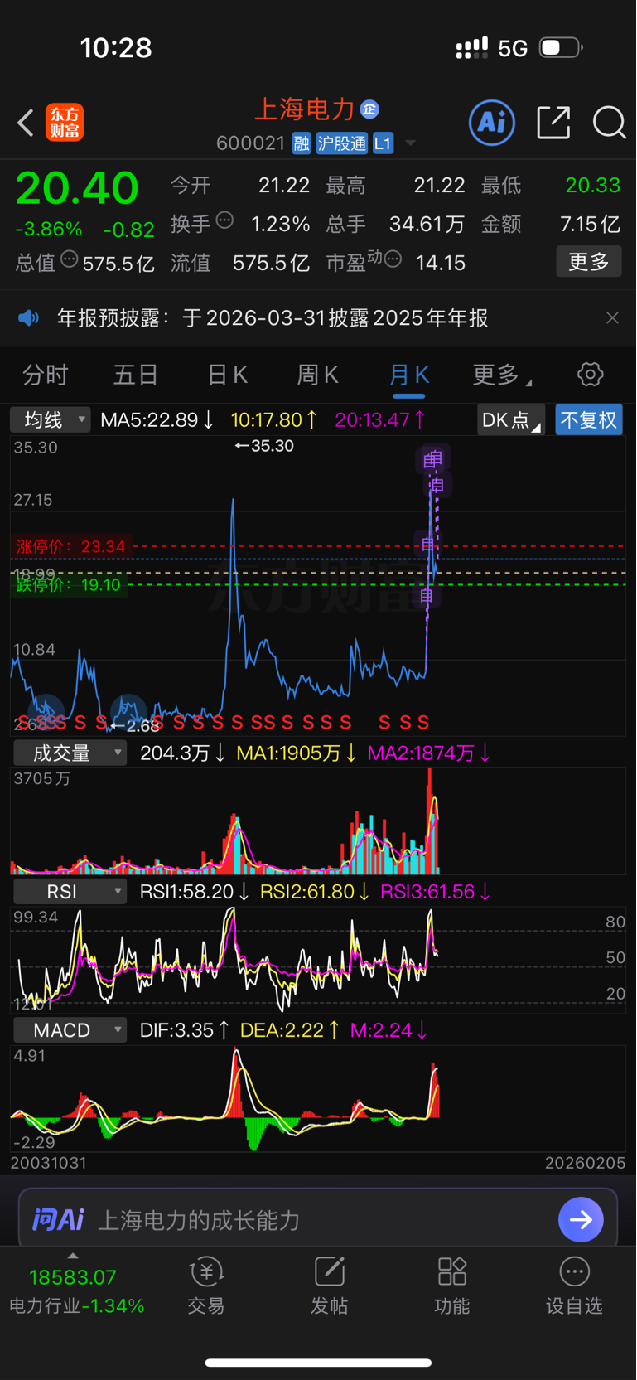The width and height of the screenshot is (637, 1380).
Task: Open the search magnifier icon
Action: tap(610, 123)
